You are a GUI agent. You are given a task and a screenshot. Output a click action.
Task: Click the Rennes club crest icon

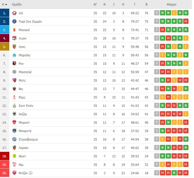tap(15, 64)
